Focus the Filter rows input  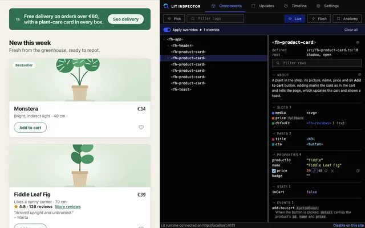317,63
